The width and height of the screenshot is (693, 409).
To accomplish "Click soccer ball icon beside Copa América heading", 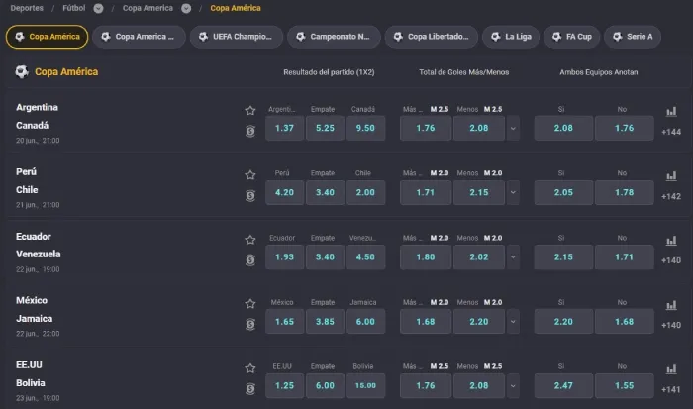I will point(22,71).
